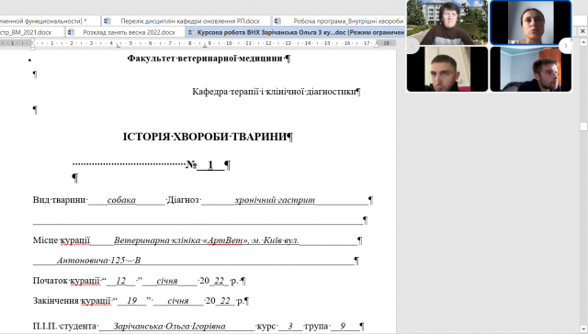The image size is (588, 334).
Task: Select the Курсова робота ВНХ Зарічанська Ольга tab
Action: 296,33
